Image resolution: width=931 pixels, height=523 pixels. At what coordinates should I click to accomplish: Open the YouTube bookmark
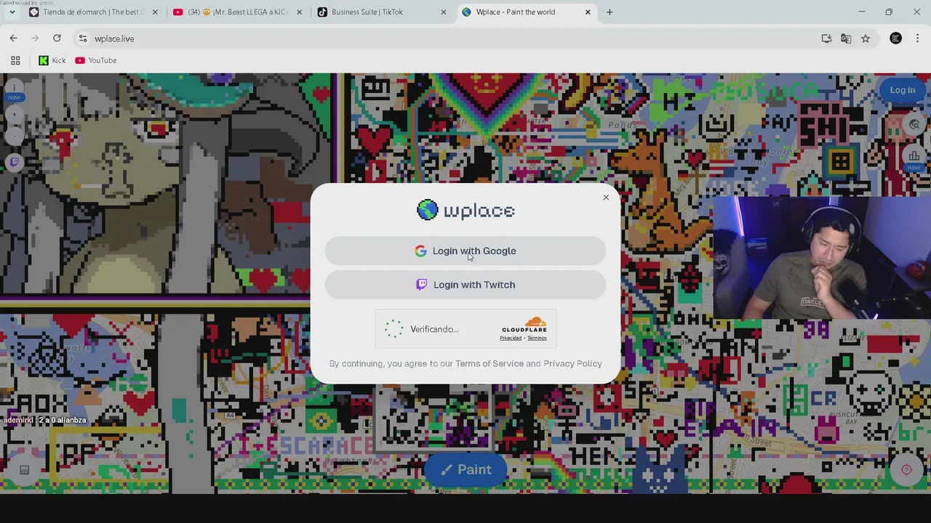96,60
